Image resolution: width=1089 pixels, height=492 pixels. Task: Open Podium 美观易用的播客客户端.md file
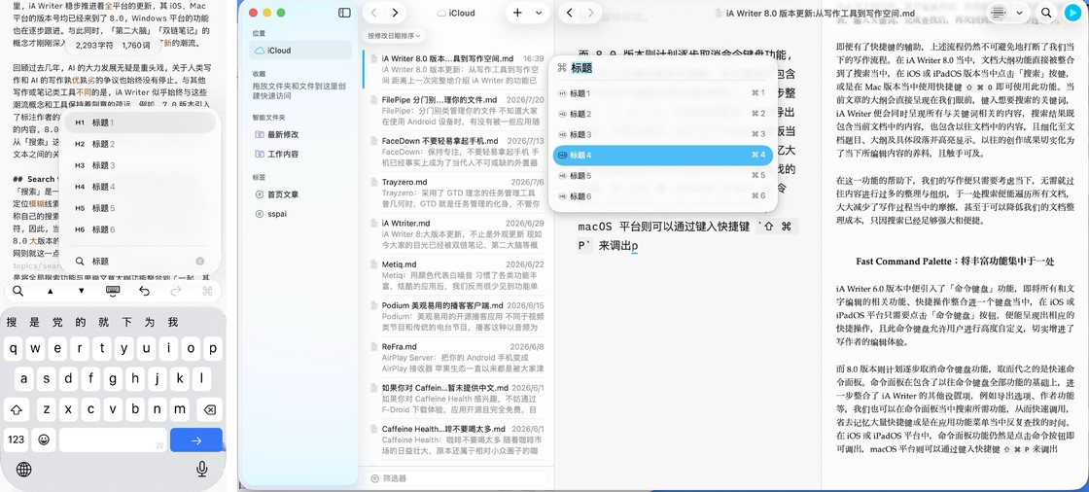click(458, 315)
